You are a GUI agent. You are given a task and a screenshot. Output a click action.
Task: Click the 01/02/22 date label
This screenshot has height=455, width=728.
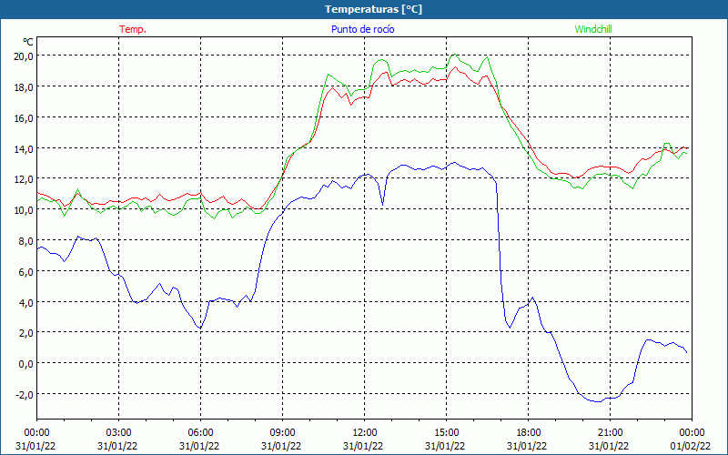(x=692, y=446)
